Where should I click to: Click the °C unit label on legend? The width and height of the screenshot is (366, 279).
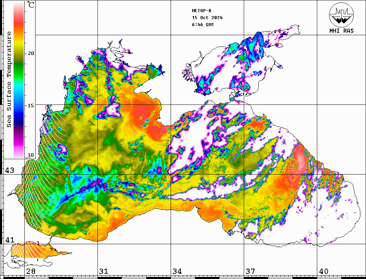[x=31, y=5]
